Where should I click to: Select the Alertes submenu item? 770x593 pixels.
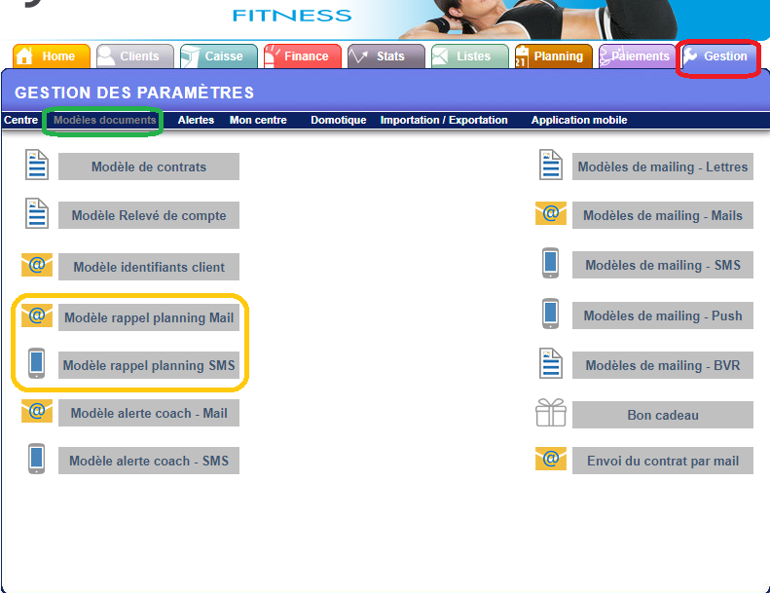pyautogui.click(x=196, y=121)
